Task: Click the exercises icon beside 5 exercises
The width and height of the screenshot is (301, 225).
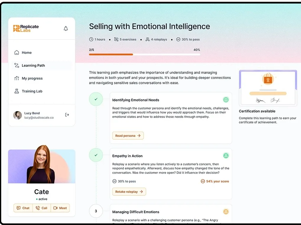Action: coord(116,39)
